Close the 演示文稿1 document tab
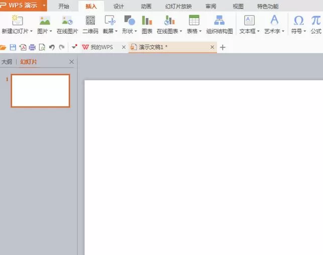This screenshot has width=323, height=255. pyautogui.click(x=212, y=47)
